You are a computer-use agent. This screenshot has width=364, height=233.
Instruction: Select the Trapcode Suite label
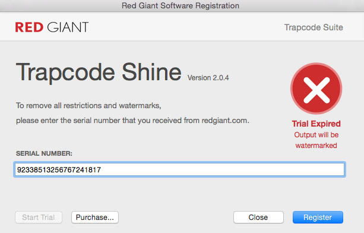(314, 27)
